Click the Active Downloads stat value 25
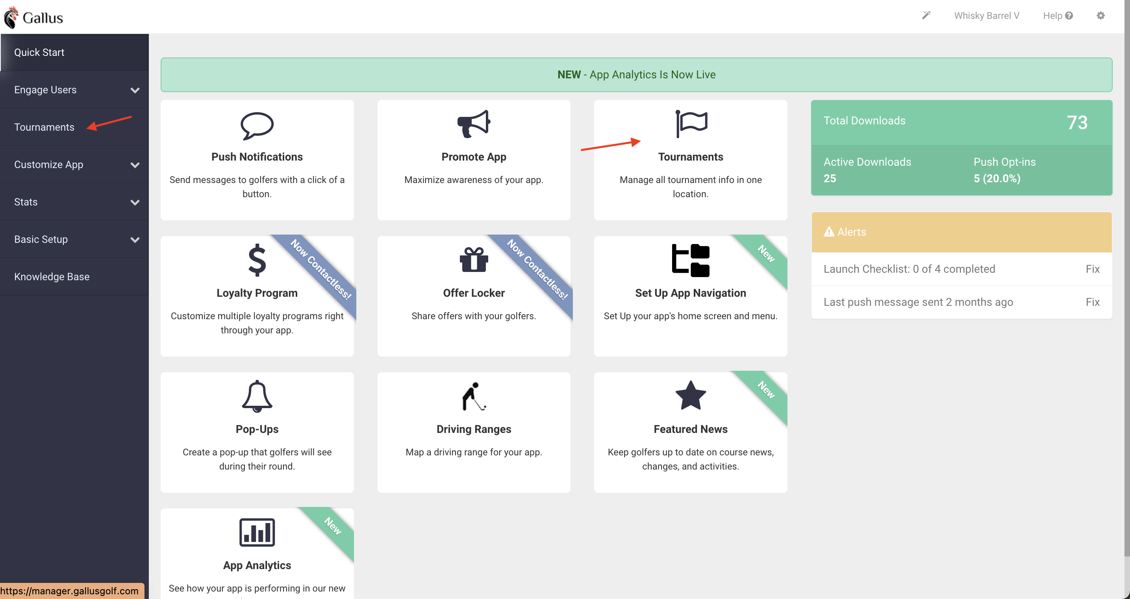Viewport: 1130px width, 599px height. point(830,179)
